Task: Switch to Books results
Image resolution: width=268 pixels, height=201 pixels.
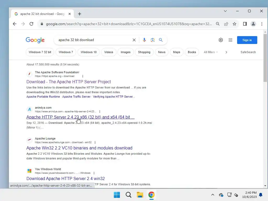Action: coord(192,52)
